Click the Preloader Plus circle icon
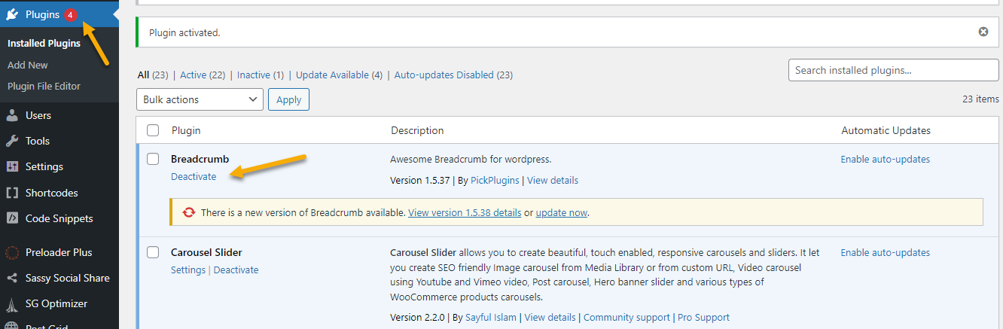Screen dimensions: 1003x329 coord(12,252)
